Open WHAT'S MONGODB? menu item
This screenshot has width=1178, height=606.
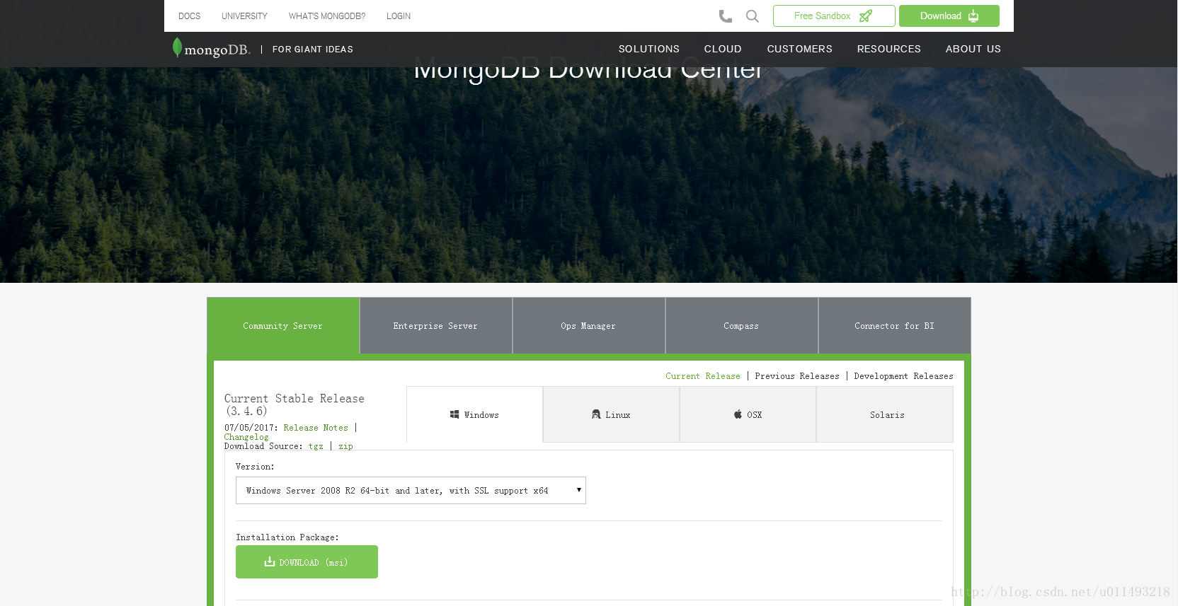tap(327, 16)
